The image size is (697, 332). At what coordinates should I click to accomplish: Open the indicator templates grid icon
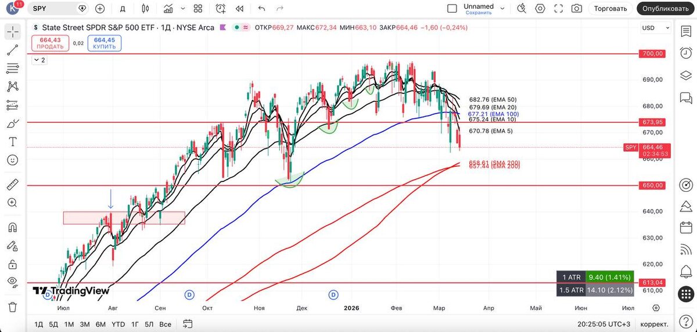(197, 9)
